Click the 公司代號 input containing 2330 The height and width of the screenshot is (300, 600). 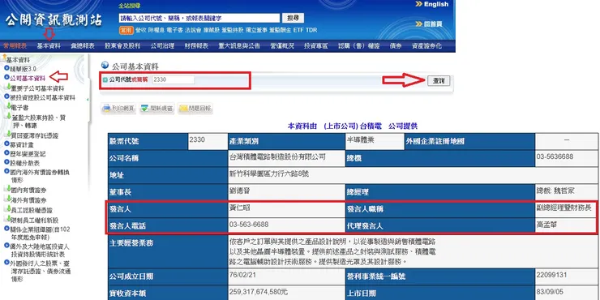tap(174, 80)
